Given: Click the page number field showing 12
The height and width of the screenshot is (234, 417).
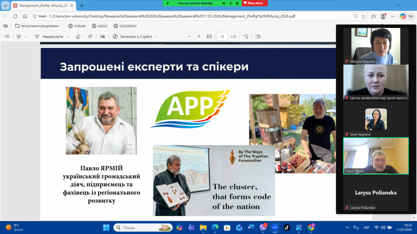Looking at the screenshot, I should point(222,36).
